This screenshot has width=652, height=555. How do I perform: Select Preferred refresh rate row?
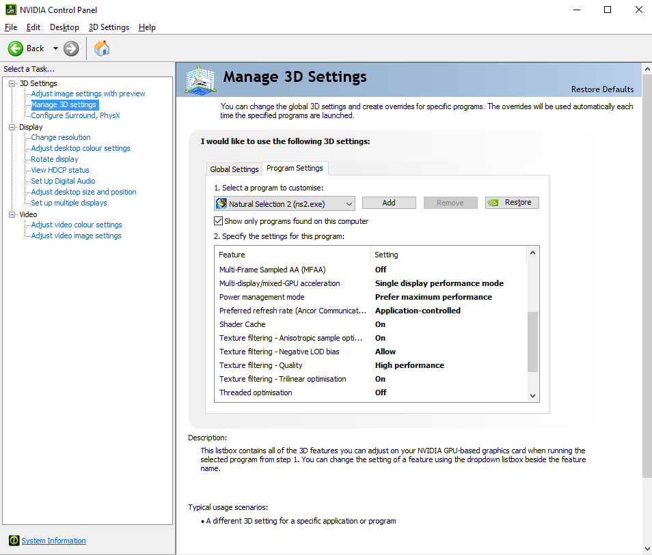371,311
